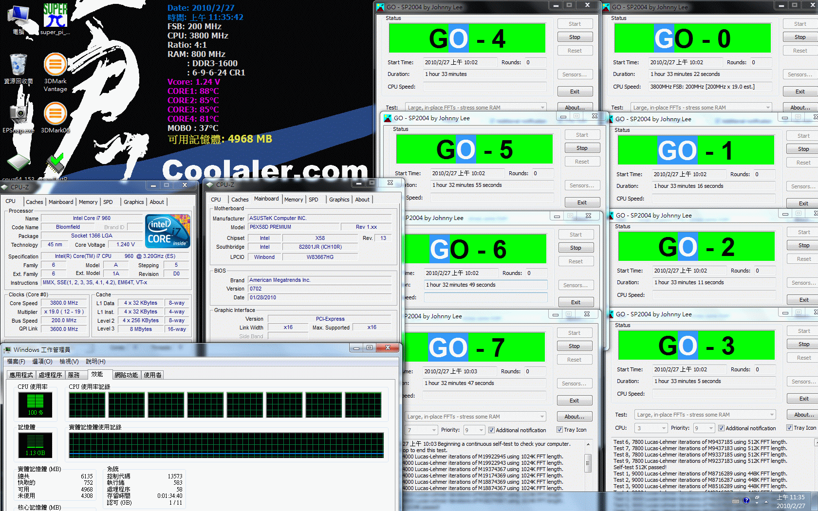The height and width of the screenshot is (511, 818).
Task: Show hidden tray icons with the up arrow
Action: click(x=766, y=501)
